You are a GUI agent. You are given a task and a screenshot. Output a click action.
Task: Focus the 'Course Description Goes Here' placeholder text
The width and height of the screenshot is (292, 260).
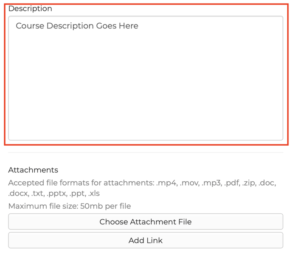click(x=77, y=26)
